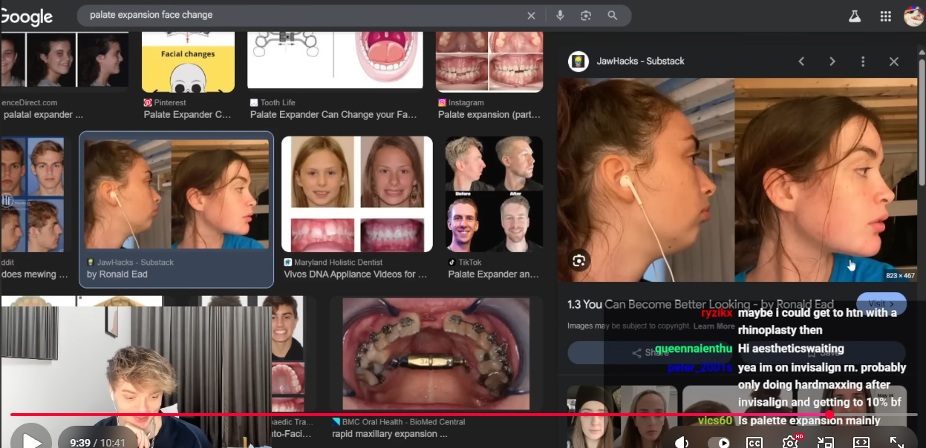
Task: Open the Learn More copyright link
Action: [x=714, y=326]
